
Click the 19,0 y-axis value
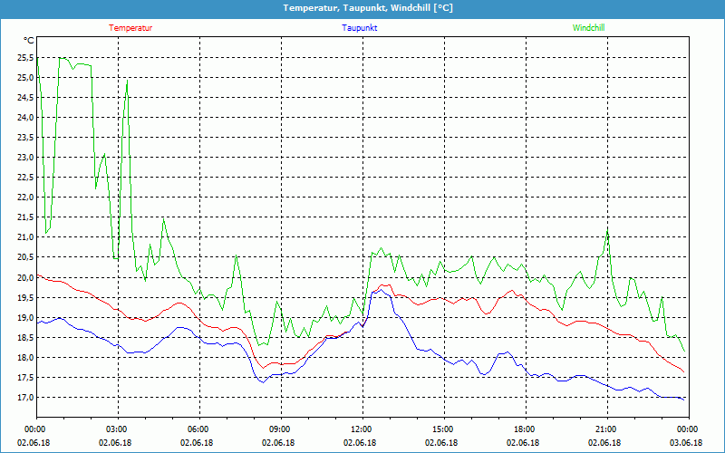[x=25, y=318]
